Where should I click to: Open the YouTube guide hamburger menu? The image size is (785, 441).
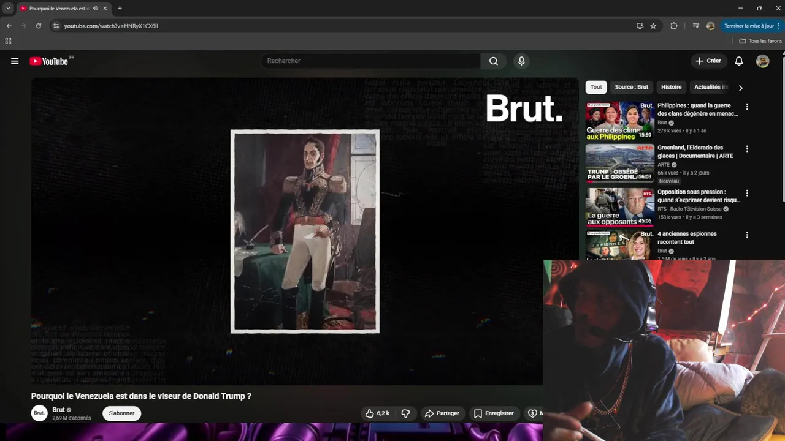coord(15,61)
